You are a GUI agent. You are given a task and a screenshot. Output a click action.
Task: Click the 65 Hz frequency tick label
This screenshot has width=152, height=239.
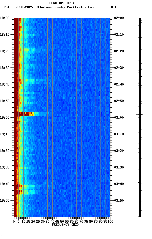coord(76,222)
